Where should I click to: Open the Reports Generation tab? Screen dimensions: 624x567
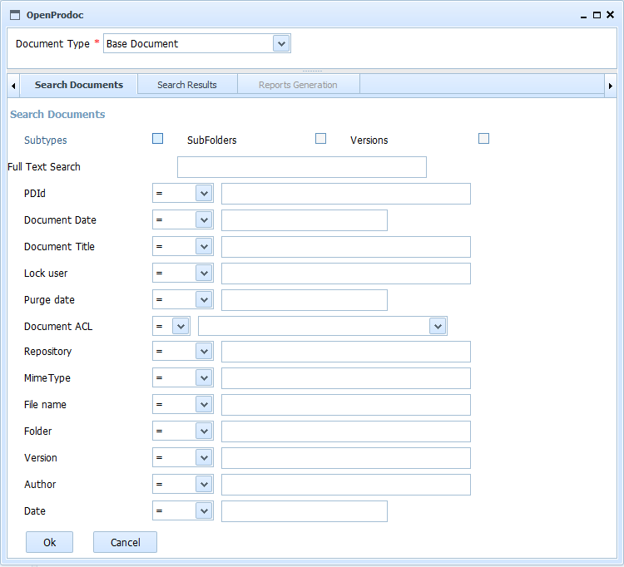point(298,85)
